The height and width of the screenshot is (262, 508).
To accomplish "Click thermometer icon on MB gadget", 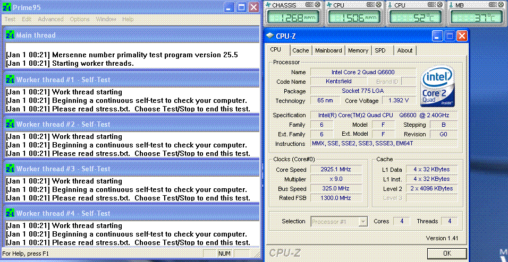I will (451, 5).
